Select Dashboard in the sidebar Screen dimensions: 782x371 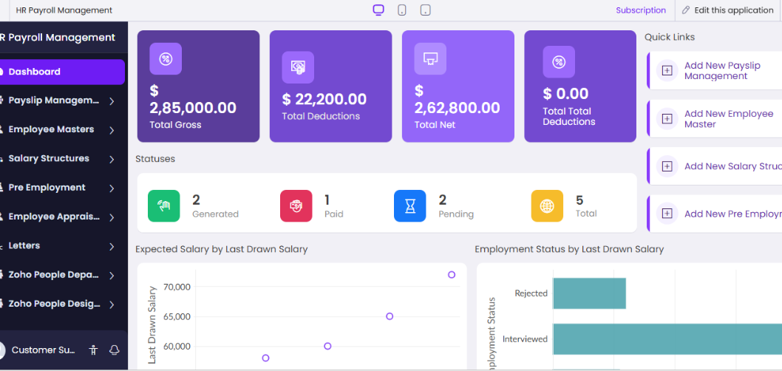click(62, 72)
